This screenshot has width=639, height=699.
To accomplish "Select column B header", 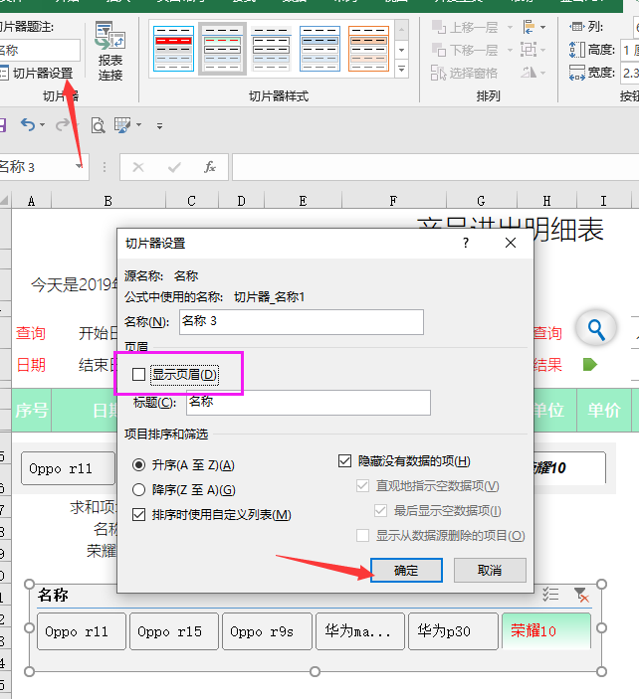I will pos(108,201).
